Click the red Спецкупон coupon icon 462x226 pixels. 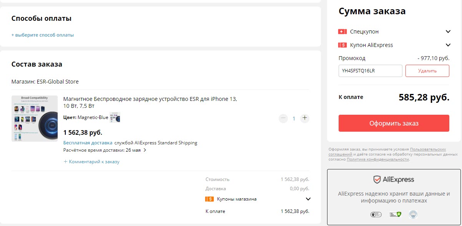[x=342, y=32]
